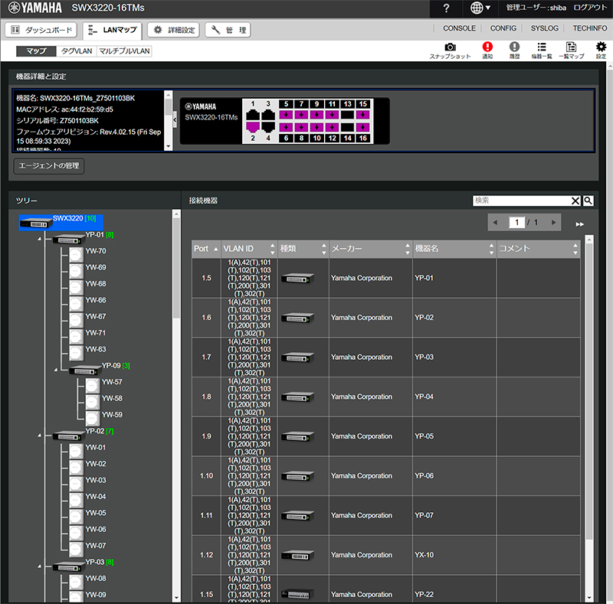
Task: Collapse the YP-01 tree node
Action: [x=40, y=239]
